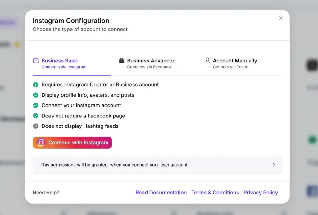Select the Business Basic tab
The width and height of the screenshot is (318, 215).
coord(60,61)
